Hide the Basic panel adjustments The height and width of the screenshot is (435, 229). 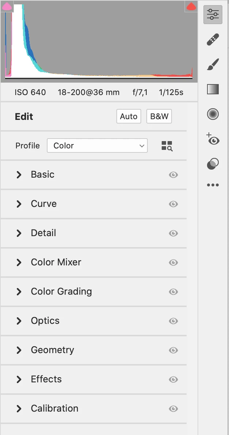(x=173, y=175)
